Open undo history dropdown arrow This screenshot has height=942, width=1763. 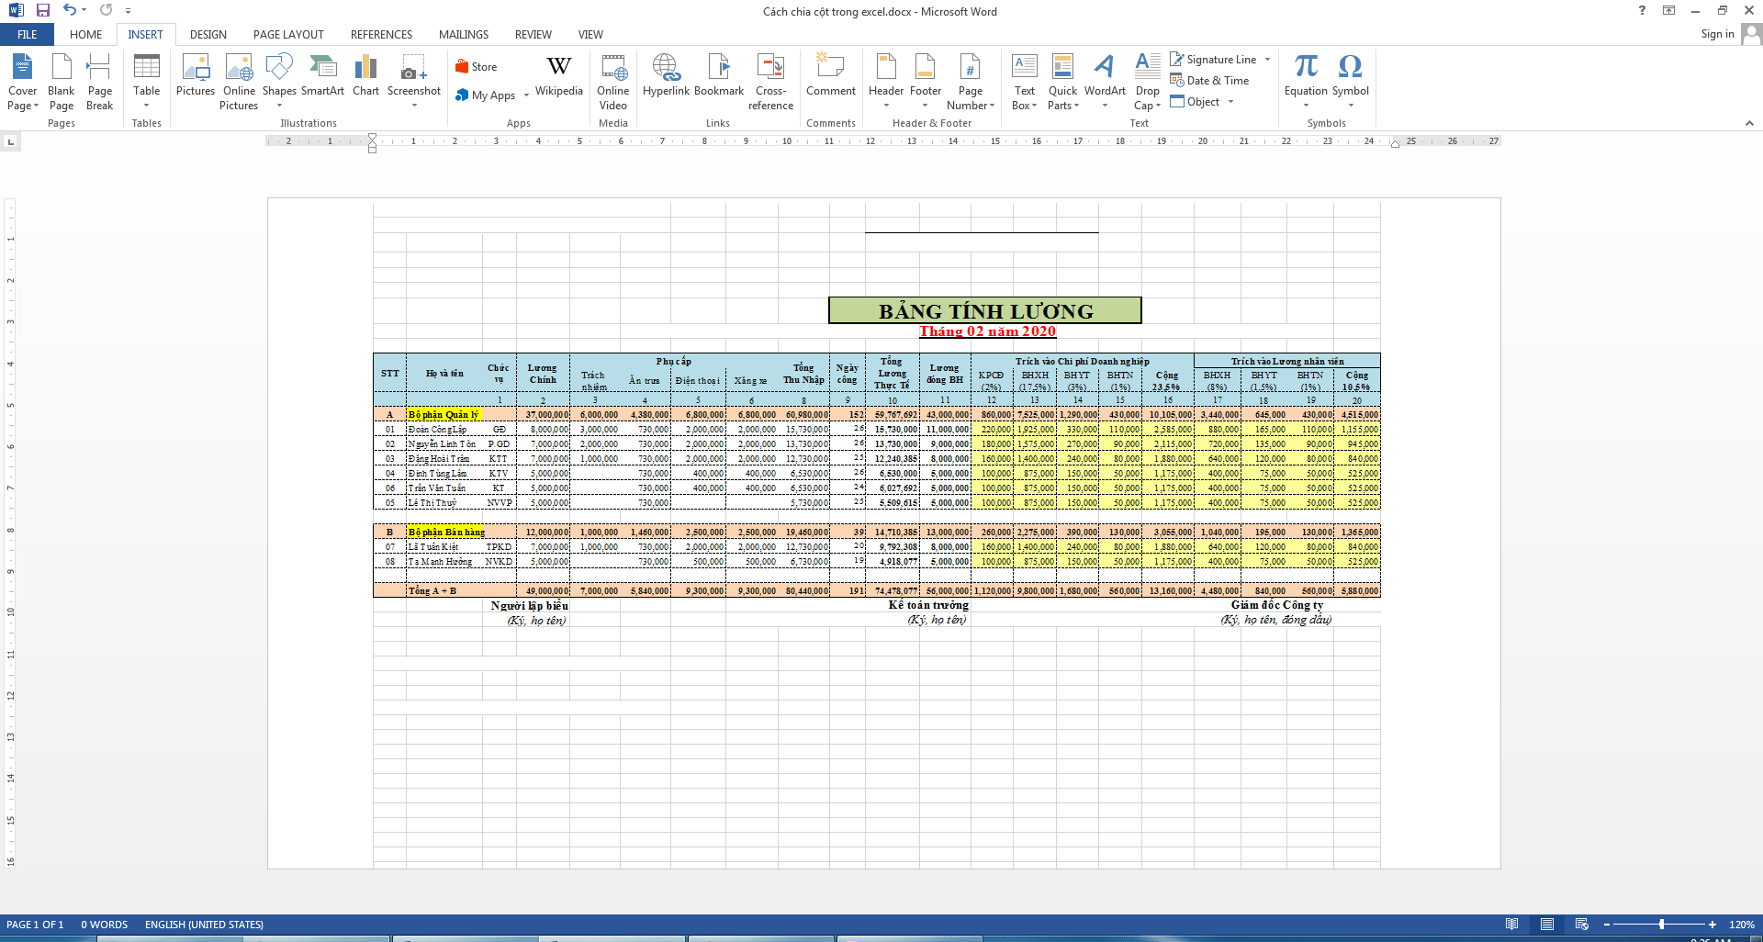[x=84, y=10]
